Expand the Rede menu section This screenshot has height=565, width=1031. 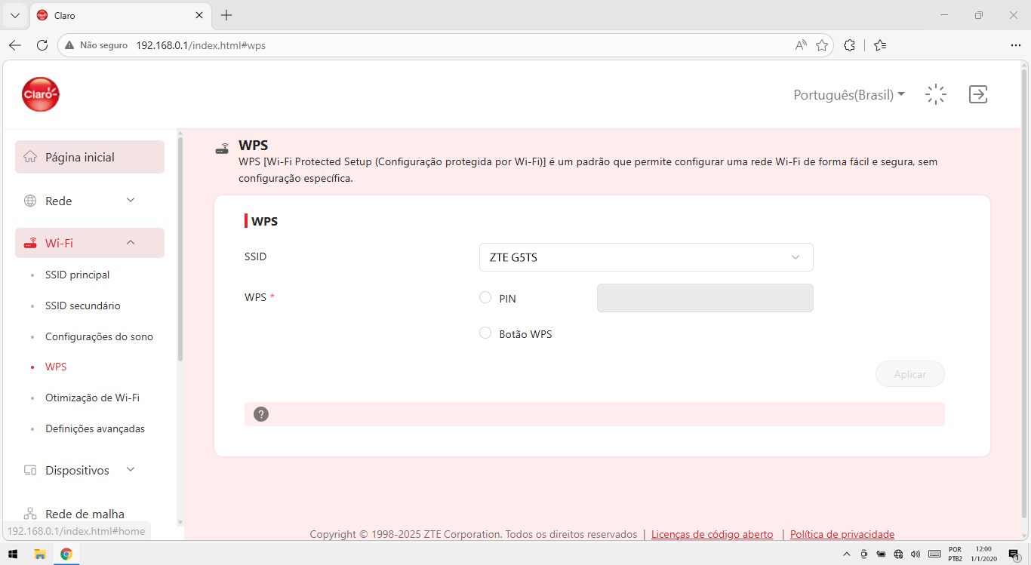[x=90, y=201]
